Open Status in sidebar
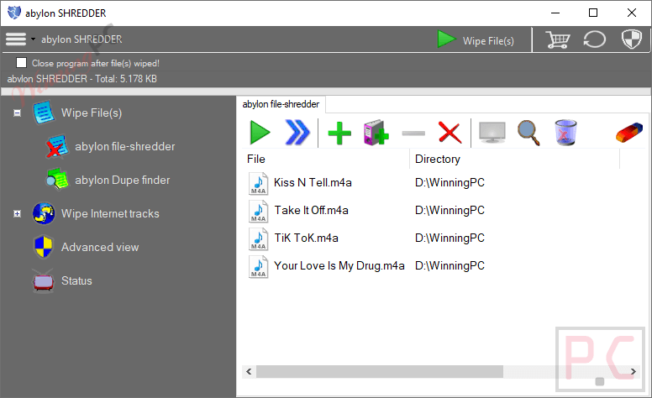 [76, 281]
